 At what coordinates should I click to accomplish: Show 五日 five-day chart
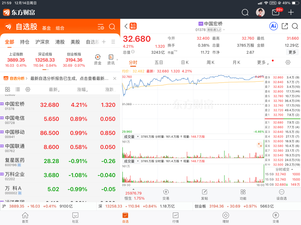(x=159, y=63)
